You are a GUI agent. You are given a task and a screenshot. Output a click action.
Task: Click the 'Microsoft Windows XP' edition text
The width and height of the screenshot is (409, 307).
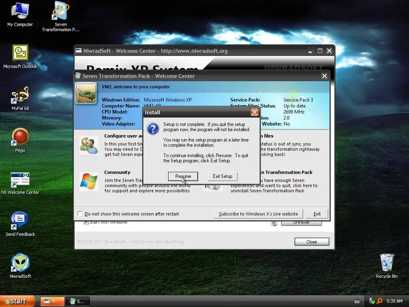(167, 100)
